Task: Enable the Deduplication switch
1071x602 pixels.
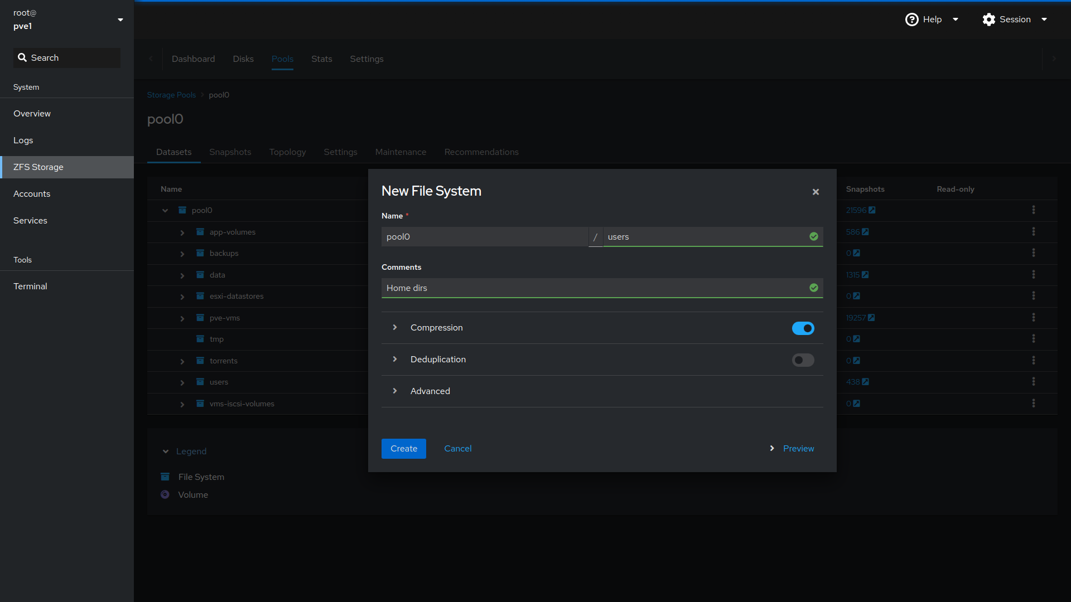Action: [x=803, y=360]
